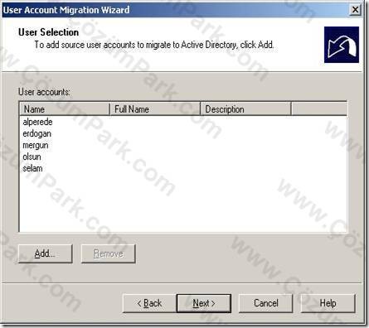Viewport: 369px width, 328px height.
Task: Go to the previous step with Back
Action: [149, 303]
